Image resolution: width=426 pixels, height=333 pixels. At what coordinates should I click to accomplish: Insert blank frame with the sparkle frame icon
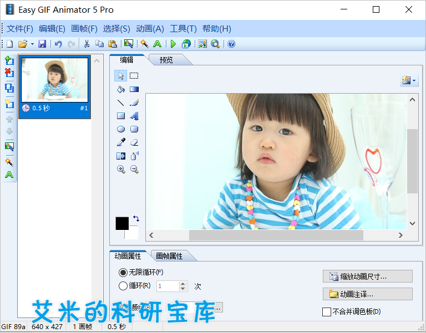[x=9, y=104]
